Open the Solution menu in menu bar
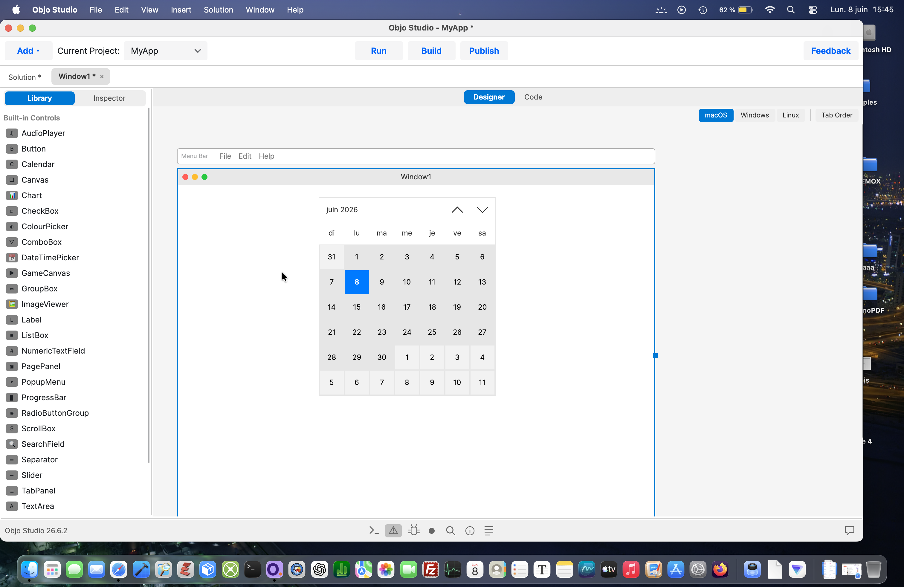This screenshot has height=587, width=904. pos(219,10)
